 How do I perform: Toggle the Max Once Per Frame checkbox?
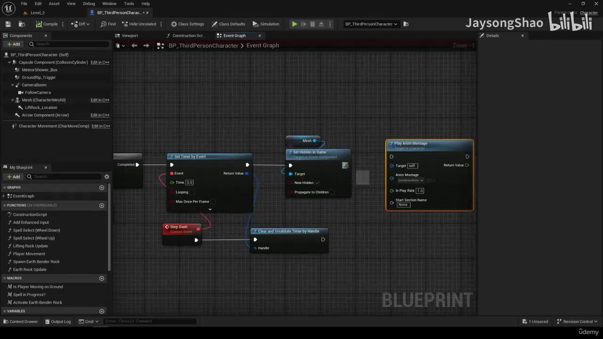(213, 202)
